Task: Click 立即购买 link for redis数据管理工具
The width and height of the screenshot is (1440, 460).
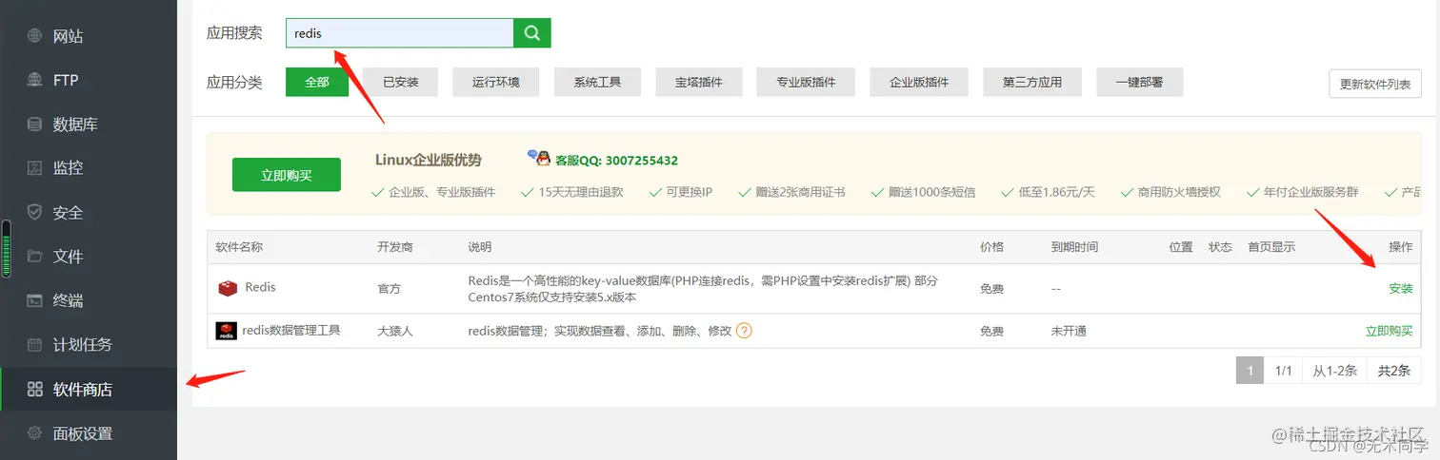Action: [1390, 331]
